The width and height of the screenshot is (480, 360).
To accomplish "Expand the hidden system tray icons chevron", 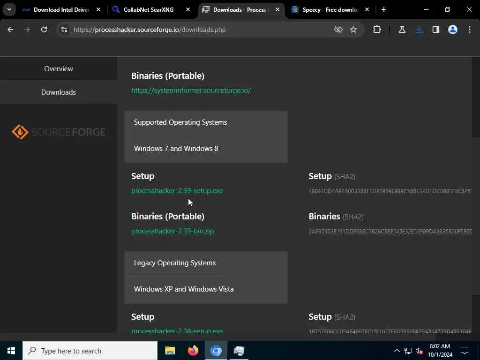I will click(x=397, y=351).
